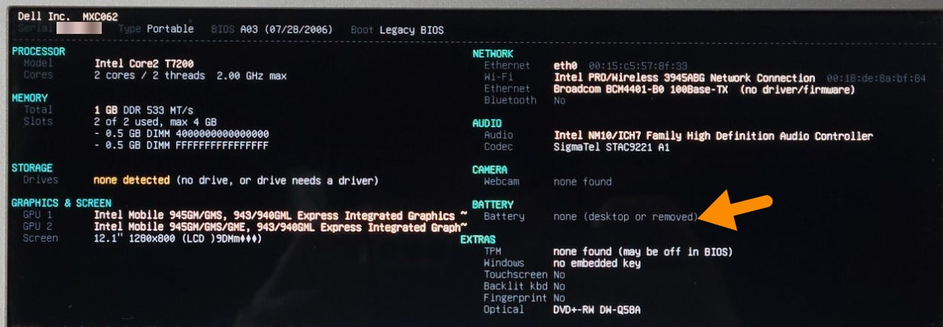Select the GPU 2 Intel Mobile 945GM/GMS/GME line
The width and height of the screenshot is (943, 327).
pyautogui.click(x=281, y=226)
